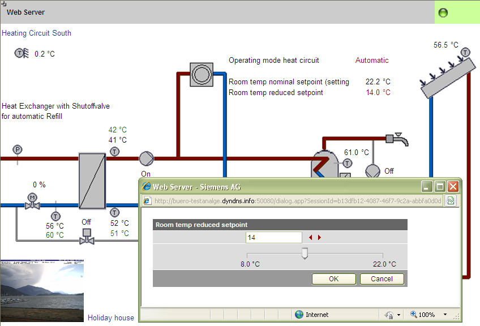Click the motorized valve at 0 %
Viewport: 480px width, 326px height.
[32, 201]
